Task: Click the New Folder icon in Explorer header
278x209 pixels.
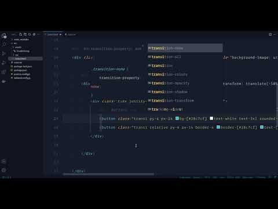Action: (25, 34)
